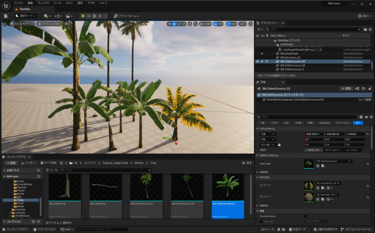375x233 pixels.
Task: Click the favorites star icon in Details search
Action: coord(367,116)
